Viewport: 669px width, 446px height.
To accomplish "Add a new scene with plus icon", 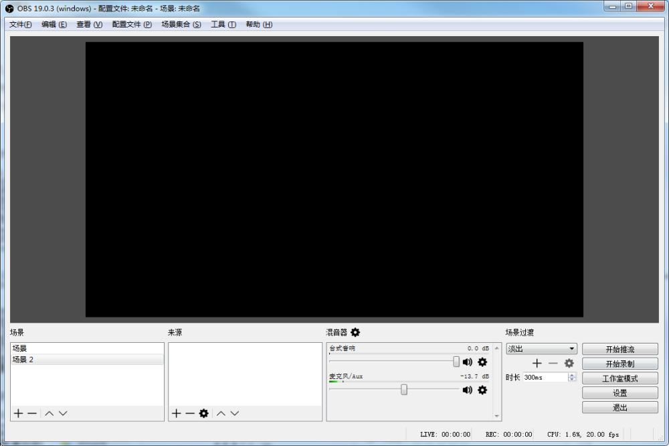I will pyautogui.click(x=18, y=413).
